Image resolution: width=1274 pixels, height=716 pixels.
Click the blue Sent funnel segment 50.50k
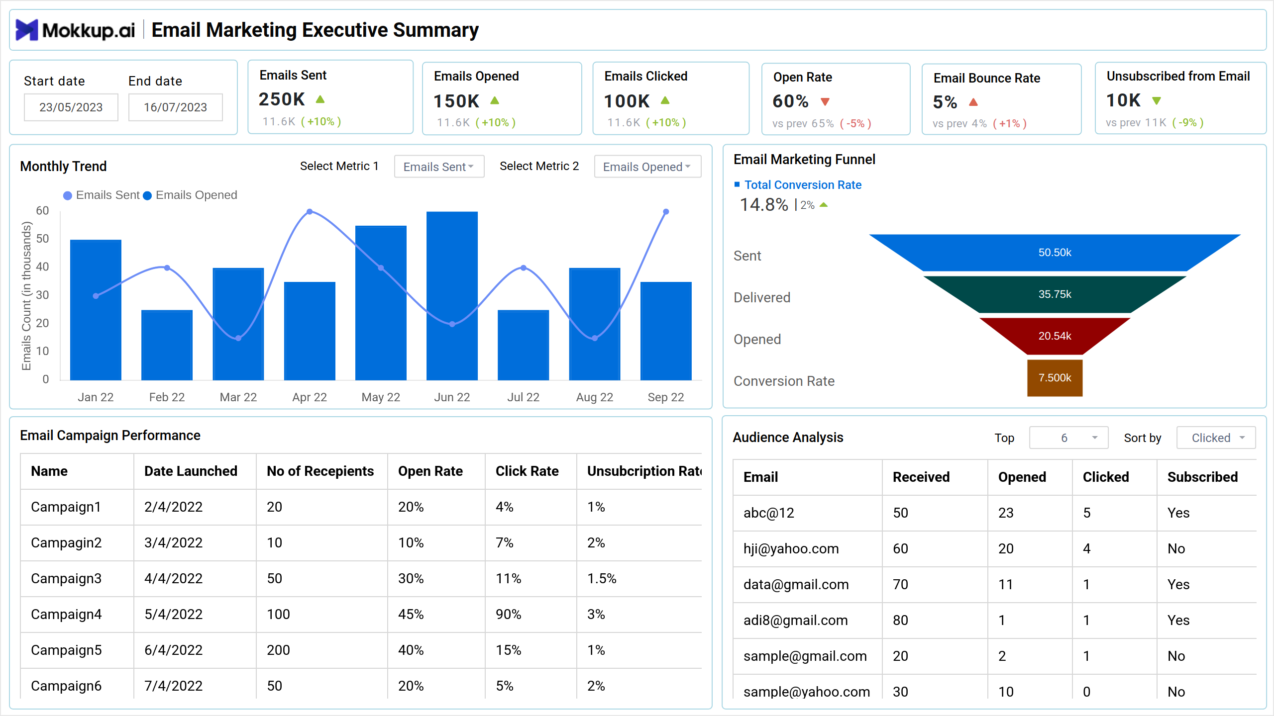(x=1055, y=253)
